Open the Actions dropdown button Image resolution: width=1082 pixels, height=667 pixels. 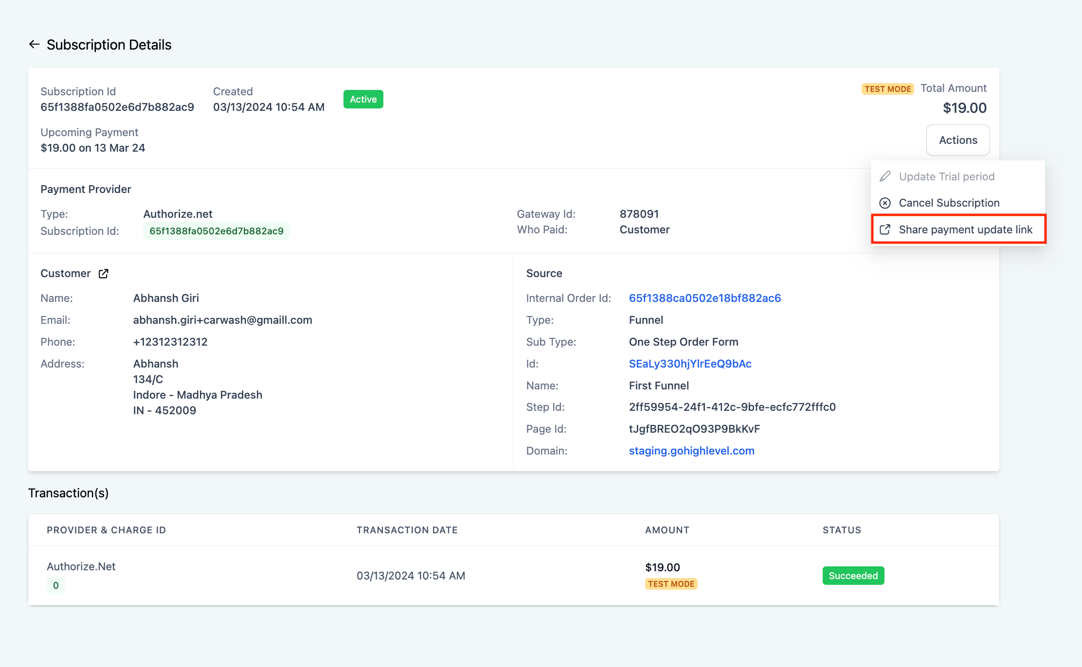click(x=957, y=140)
